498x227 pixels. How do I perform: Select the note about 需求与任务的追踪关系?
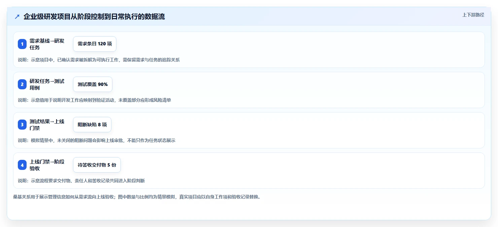click(x=99, y=60)
